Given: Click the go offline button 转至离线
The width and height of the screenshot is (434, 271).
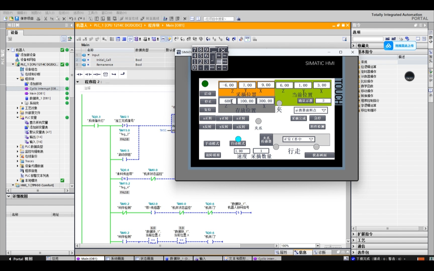Looking at the screenshot, I should (x=150, y=19).
